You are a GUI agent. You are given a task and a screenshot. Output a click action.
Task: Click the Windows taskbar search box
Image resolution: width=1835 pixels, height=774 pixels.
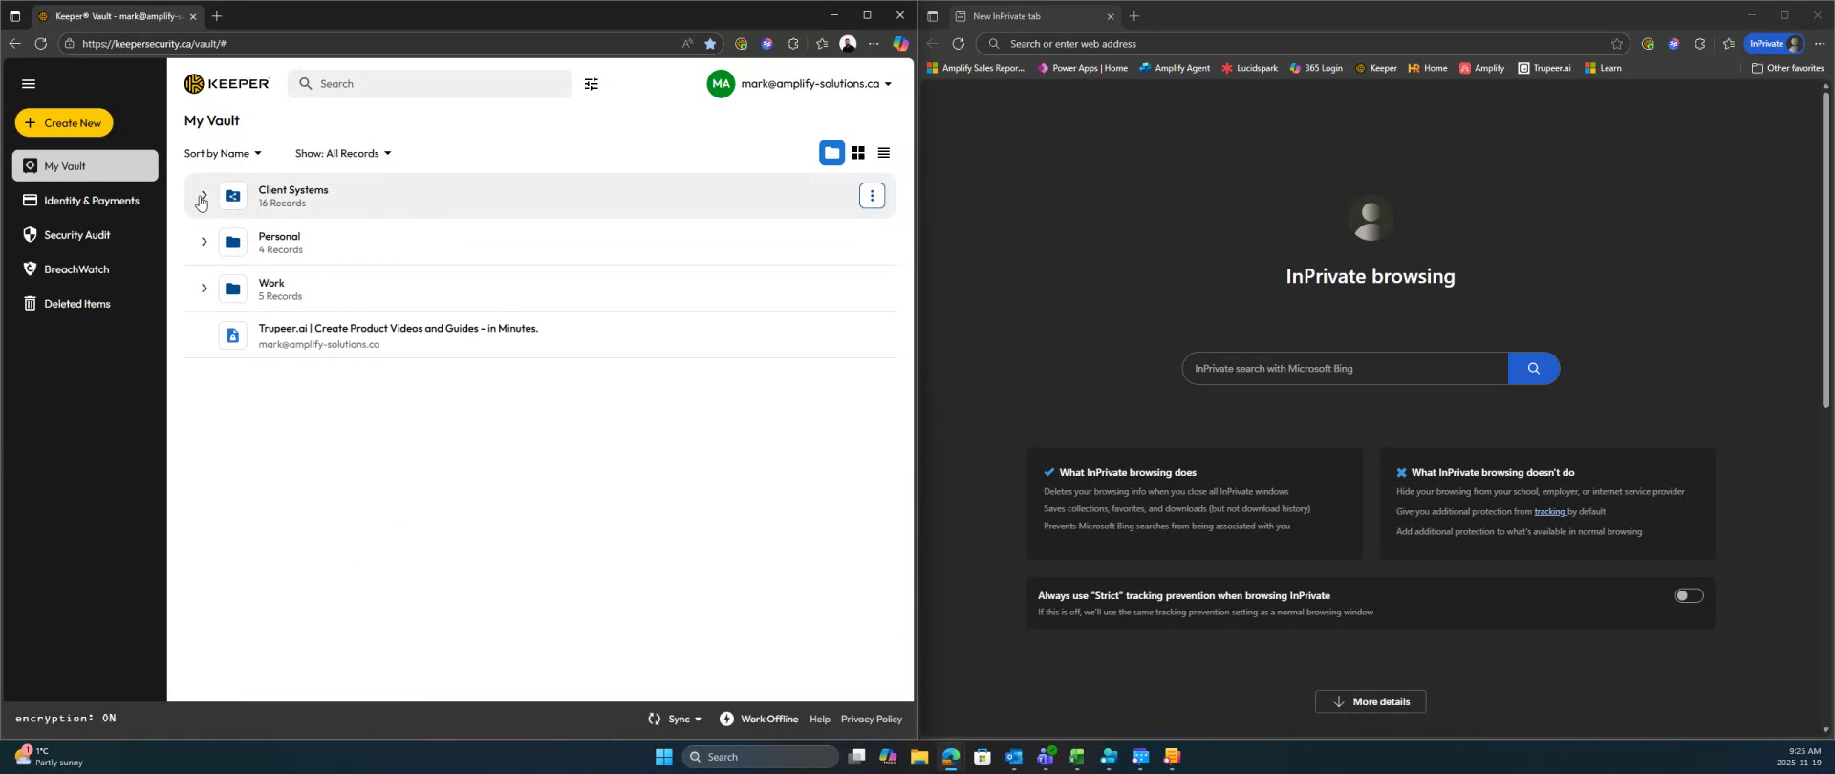tap(760, 758)
